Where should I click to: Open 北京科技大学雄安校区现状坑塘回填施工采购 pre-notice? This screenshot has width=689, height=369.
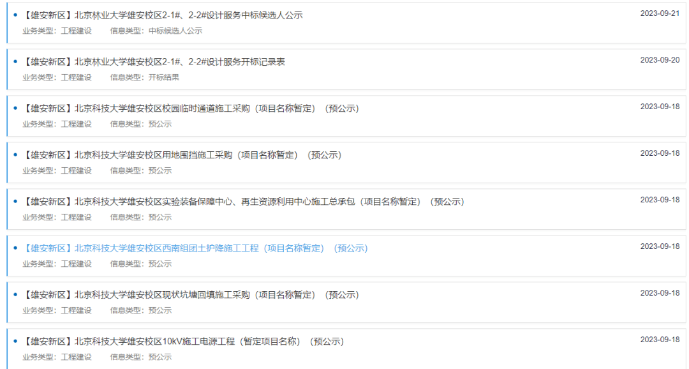click(x=191, y=295)
